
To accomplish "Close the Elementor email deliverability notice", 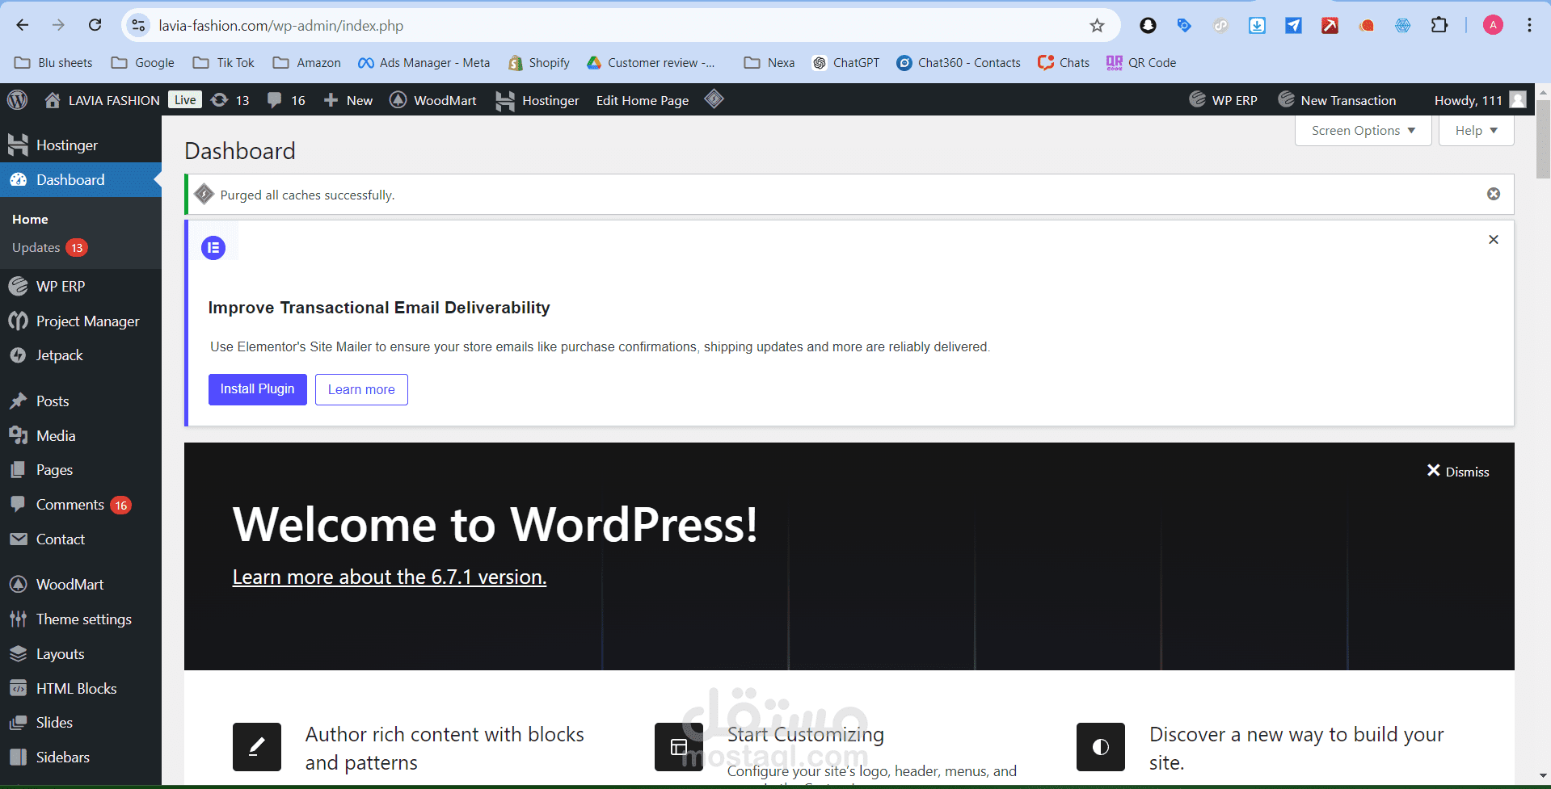I will click(1494, 239).
